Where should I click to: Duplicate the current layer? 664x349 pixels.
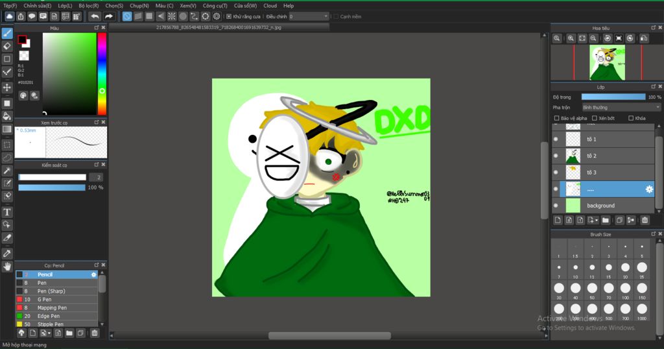click(619, 221)
